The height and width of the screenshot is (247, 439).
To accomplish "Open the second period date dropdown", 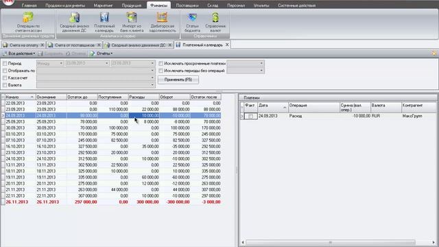I will (x=152, y=63).
